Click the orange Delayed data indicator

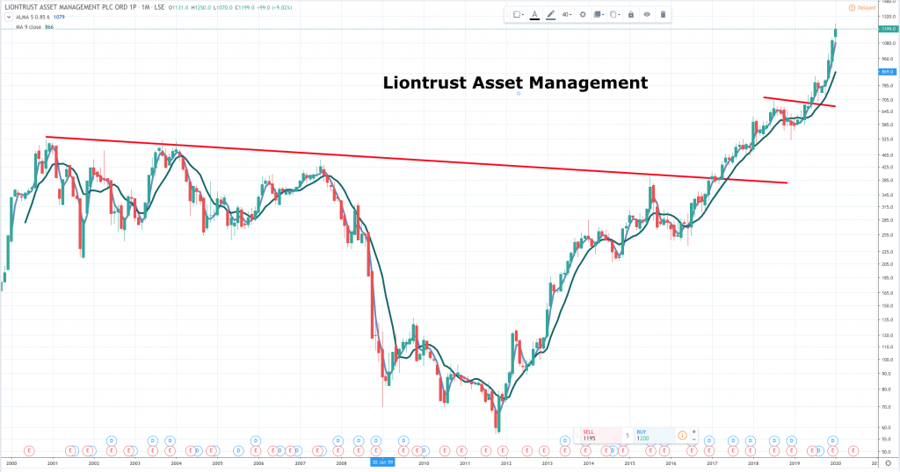(862, 7)
